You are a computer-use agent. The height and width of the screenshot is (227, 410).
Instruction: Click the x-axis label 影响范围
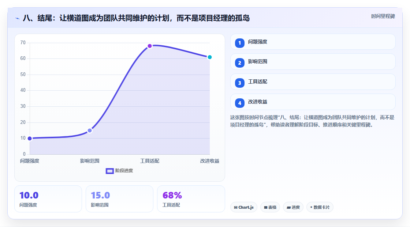tap(90, 161)
